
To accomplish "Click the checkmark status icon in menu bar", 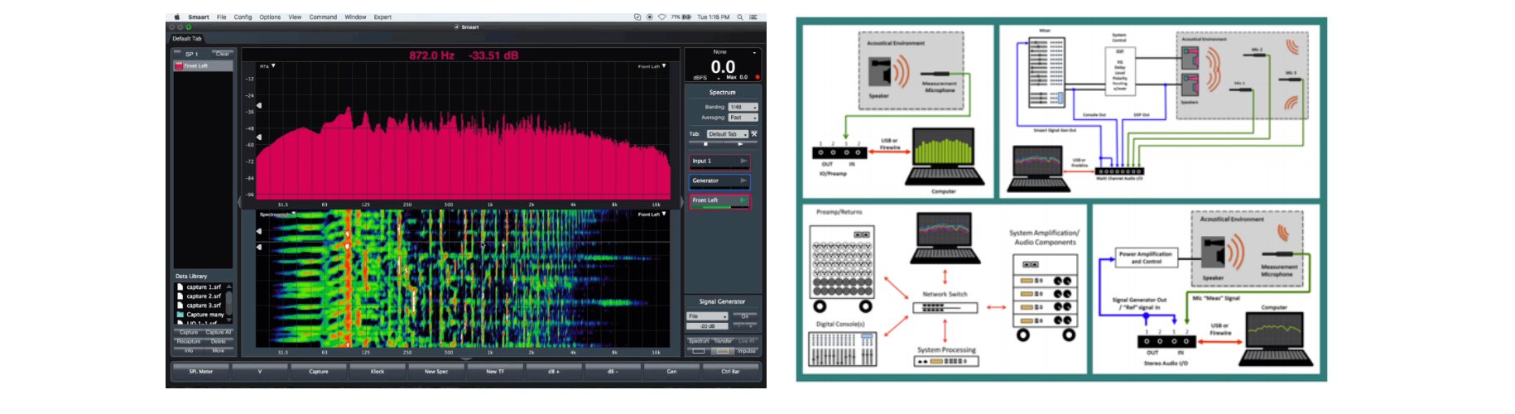I will (637, 17).
